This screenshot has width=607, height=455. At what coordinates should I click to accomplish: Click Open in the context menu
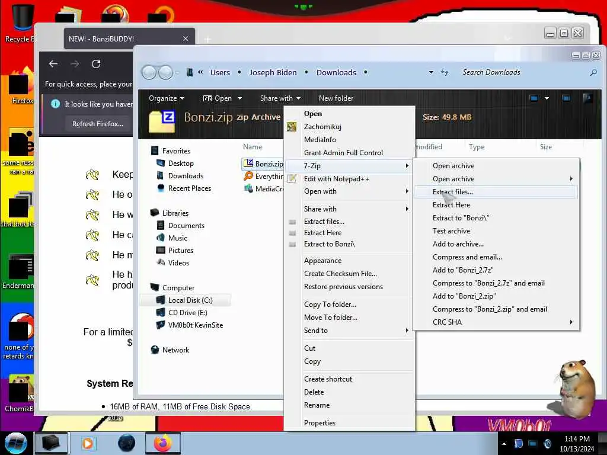pyautogui.click(x=349, y=114)
